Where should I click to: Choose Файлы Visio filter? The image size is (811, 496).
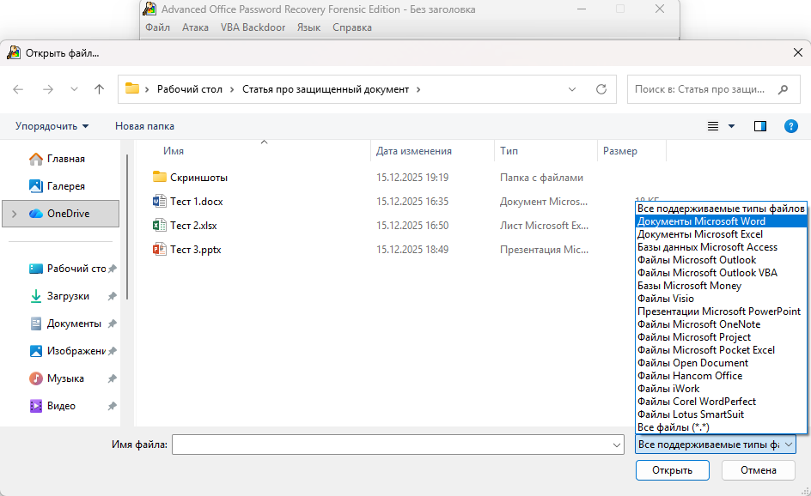pos(721,298)
